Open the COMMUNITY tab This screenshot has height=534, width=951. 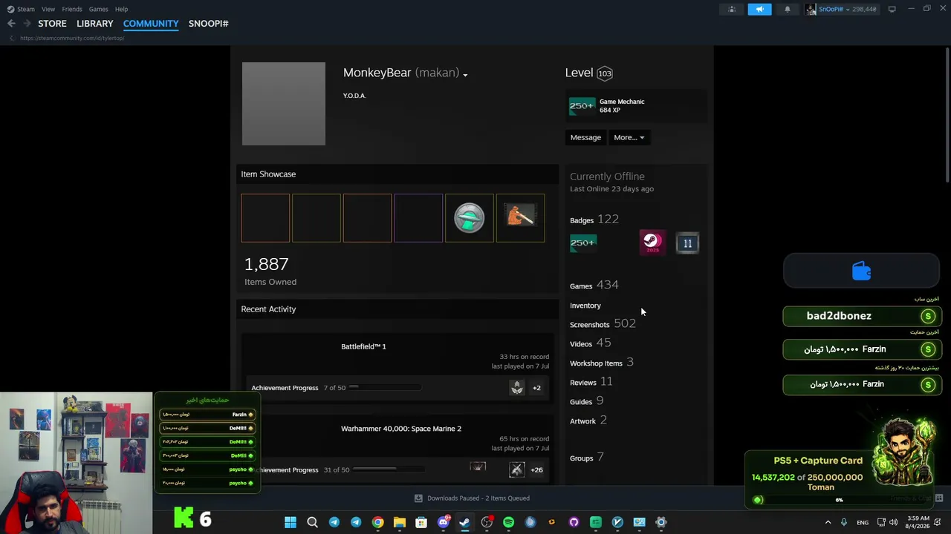[x=151, y=24]
